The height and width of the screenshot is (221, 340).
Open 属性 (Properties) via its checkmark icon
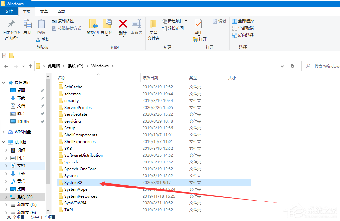(198, 24)
